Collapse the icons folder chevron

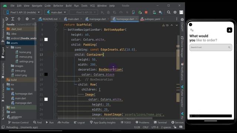tap(7, 47)
